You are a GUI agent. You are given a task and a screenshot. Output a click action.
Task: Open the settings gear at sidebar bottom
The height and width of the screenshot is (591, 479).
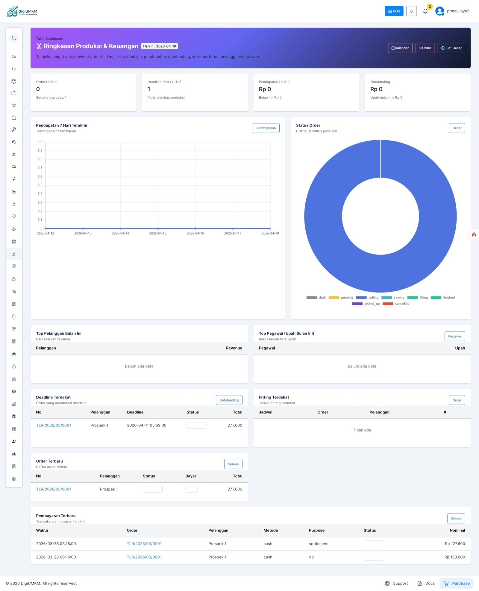[x=14, y=479]
